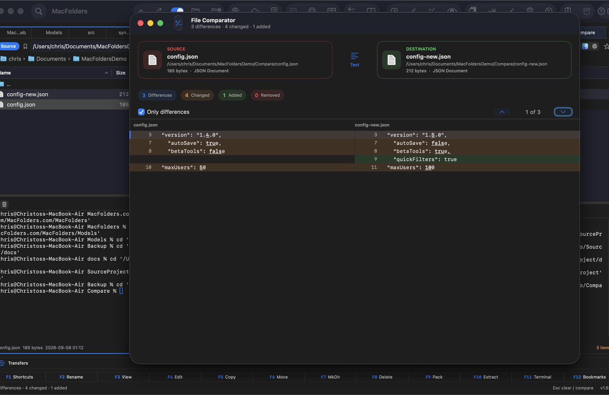Click the Documents folder breadcrumb icon

pos(31,59)
